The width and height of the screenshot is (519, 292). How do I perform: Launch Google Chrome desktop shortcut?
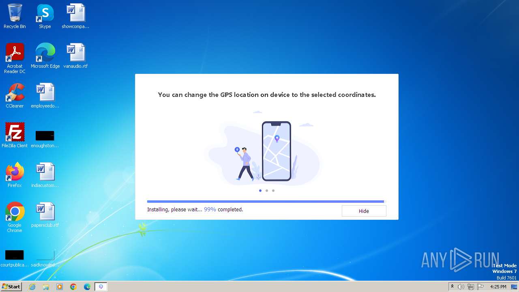click(15, 217)
